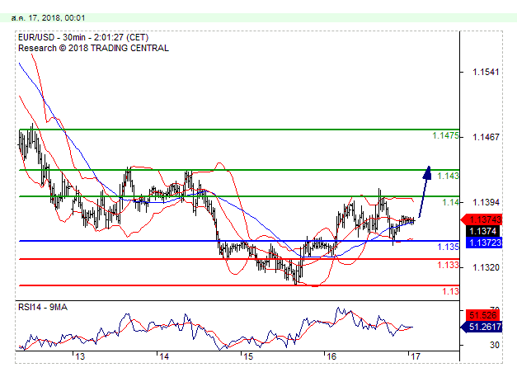The height and width of the screenshot is (377, 517).
Task: Click 'Research © 2018 TRADING CENTRAL' credit text
Action: 93,48
